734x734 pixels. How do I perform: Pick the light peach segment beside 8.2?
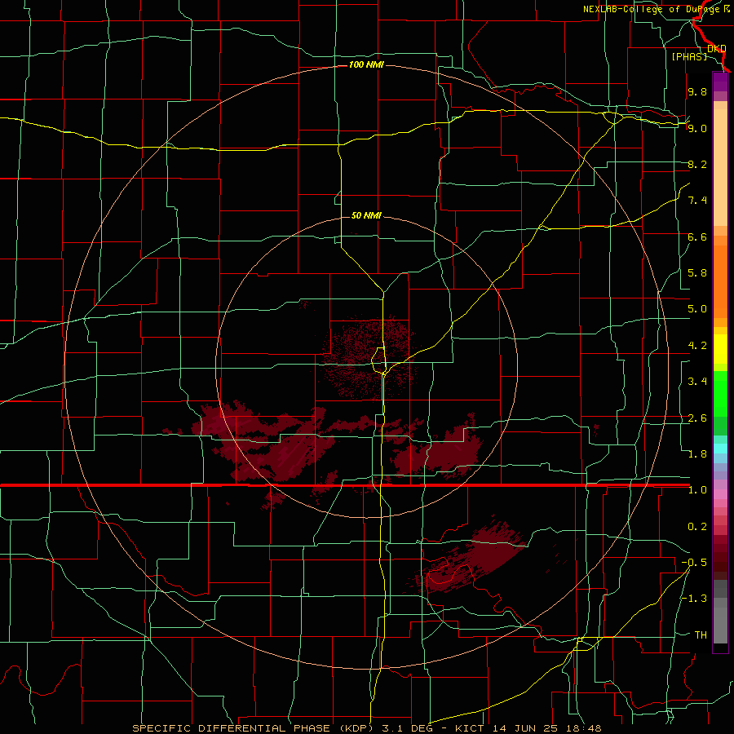[720, 167]
